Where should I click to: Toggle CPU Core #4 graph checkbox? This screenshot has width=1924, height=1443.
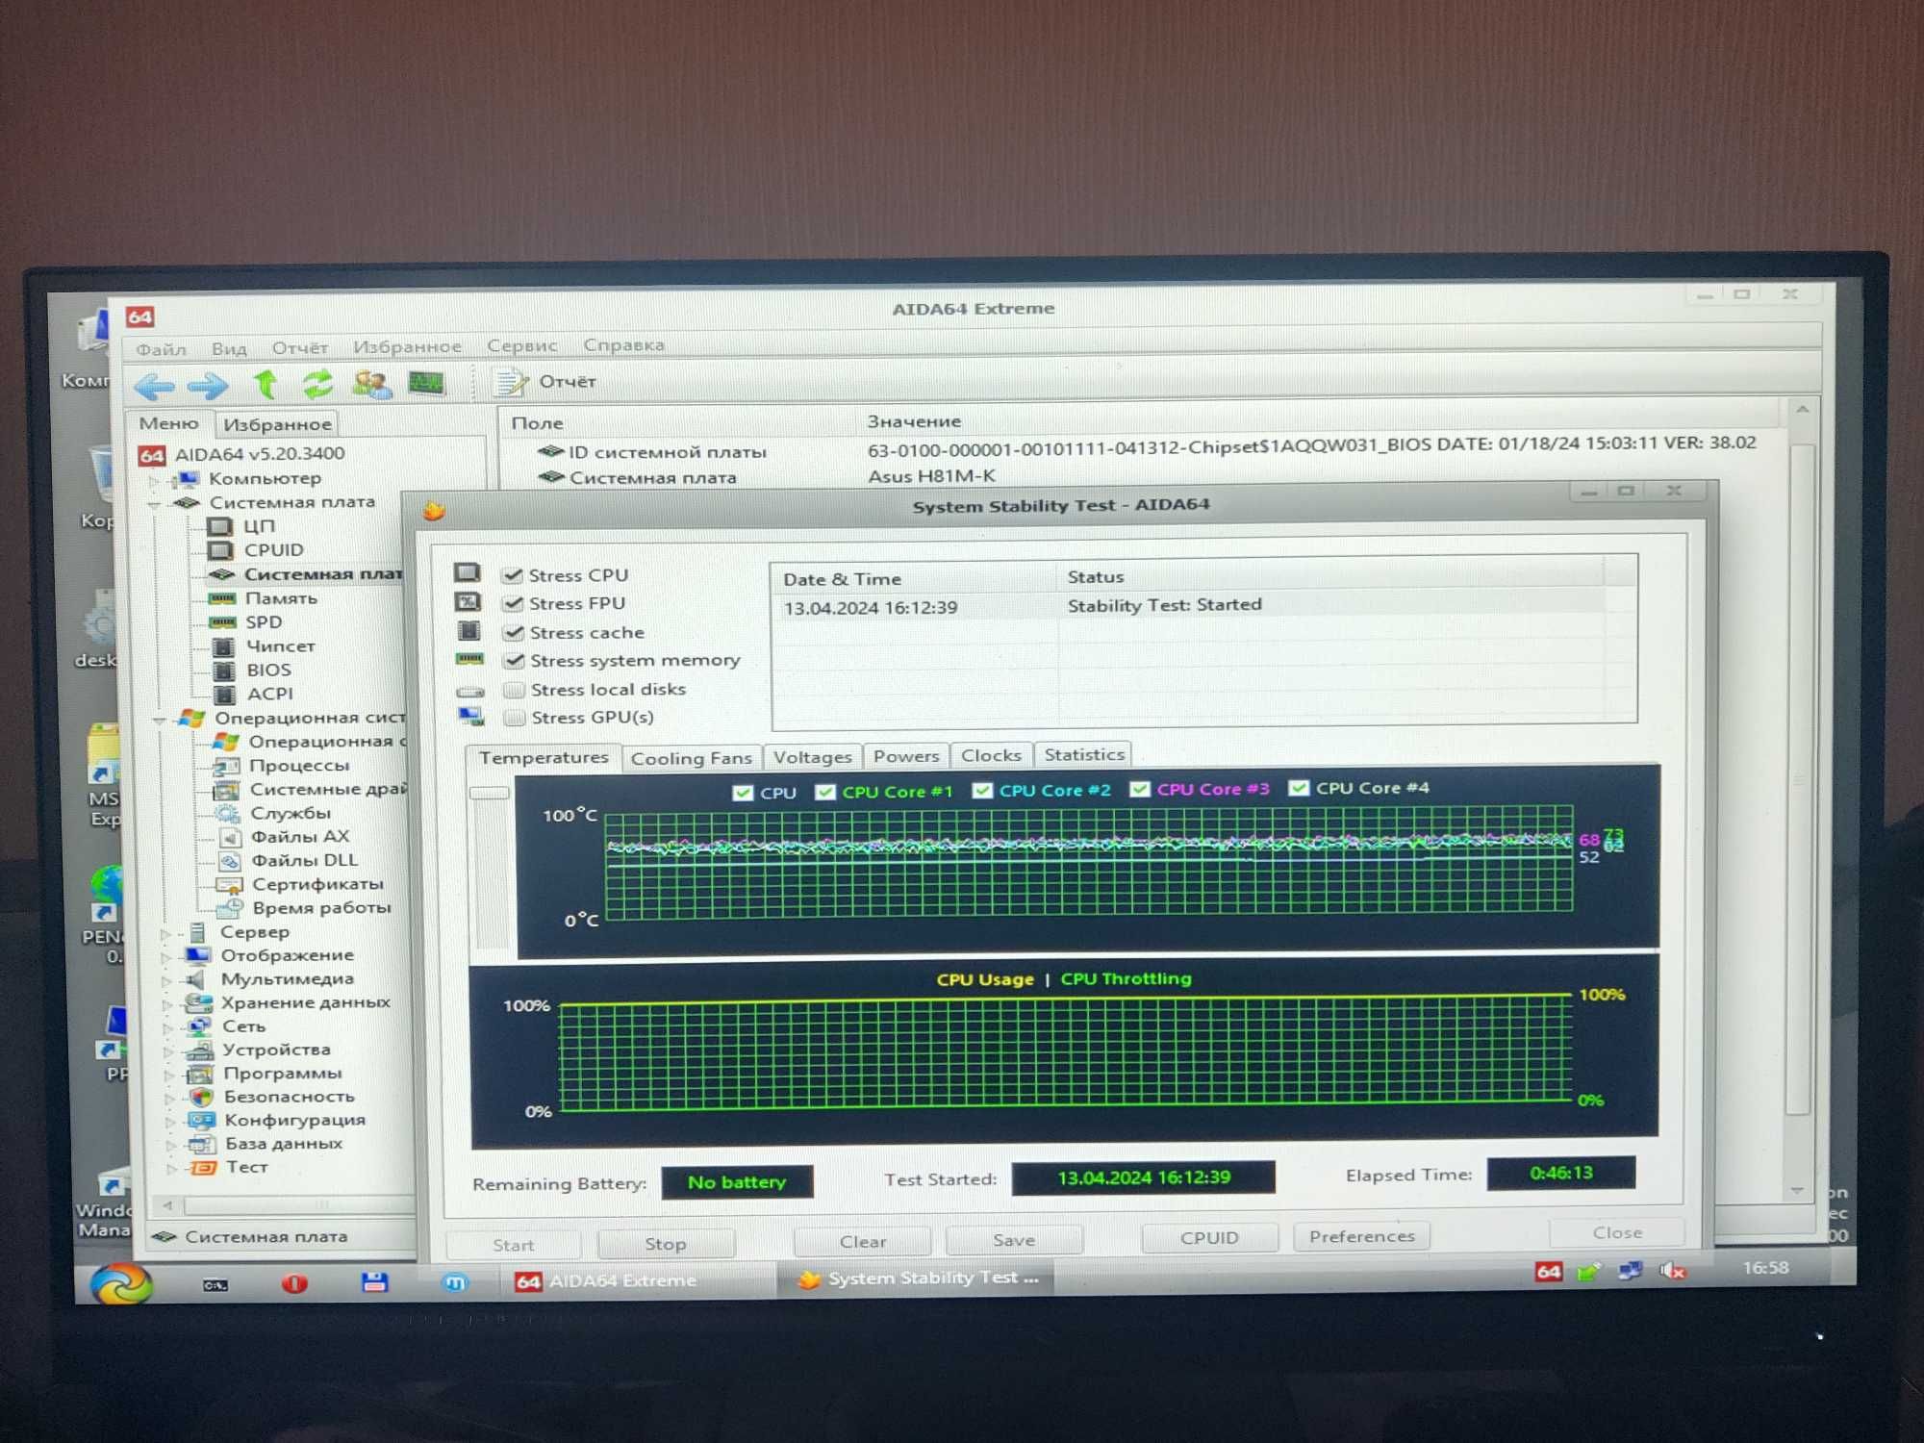(x=1299, y=789)
